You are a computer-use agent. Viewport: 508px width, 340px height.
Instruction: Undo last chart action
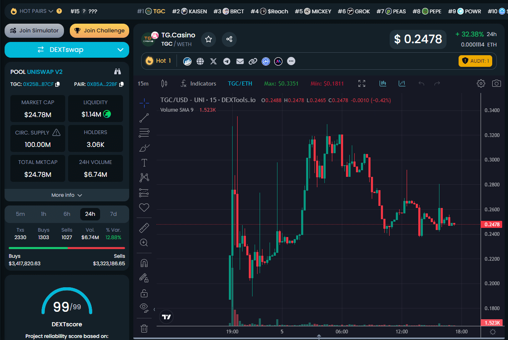[x=422, y=83]
